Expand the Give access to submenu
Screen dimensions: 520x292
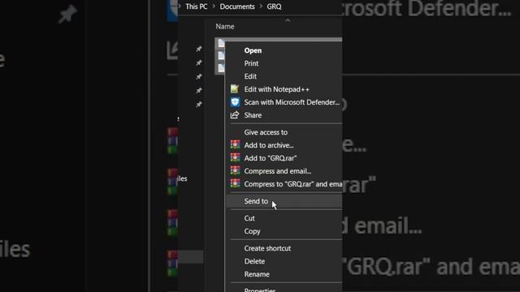pyautogui.click(x=266, y=132)
